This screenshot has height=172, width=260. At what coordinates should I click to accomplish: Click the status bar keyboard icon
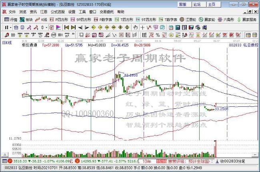(4, 161)
